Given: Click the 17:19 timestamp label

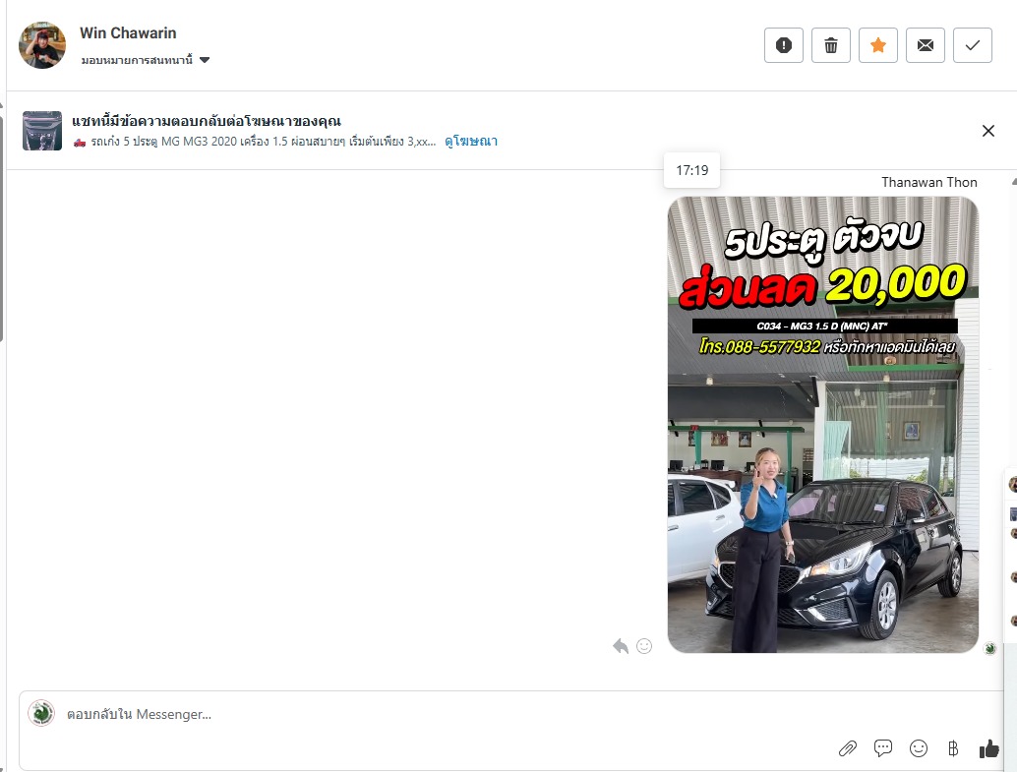Looking at the screenshot, I should 692,170.
